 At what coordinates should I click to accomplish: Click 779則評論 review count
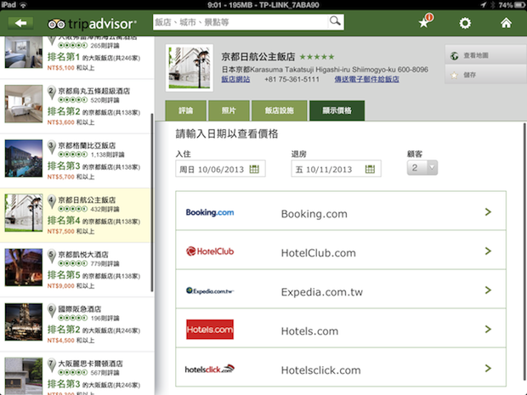pos(105,263)
